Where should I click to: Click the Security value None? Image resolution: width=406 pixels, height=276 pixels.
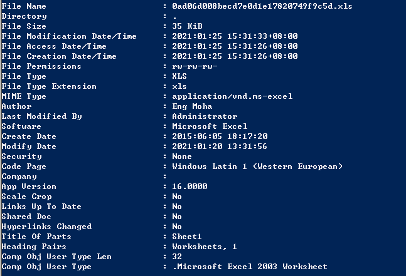click(182, 156)
